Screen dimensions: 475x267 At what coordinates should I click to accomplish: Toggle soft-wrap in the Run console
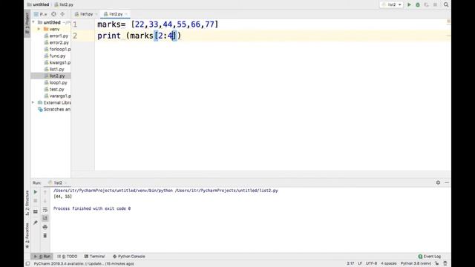click(45, 209)
